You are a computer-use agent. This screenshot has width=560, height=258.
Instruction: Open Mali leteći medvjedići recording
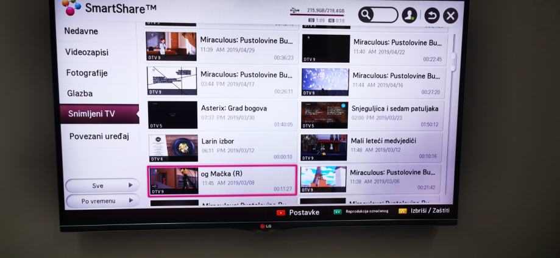[371, 148]
